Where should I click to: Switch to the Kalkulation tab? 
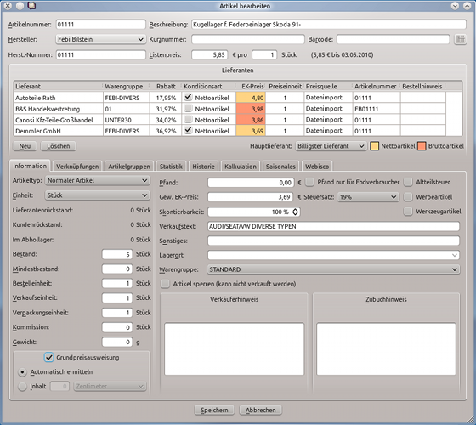241,167
